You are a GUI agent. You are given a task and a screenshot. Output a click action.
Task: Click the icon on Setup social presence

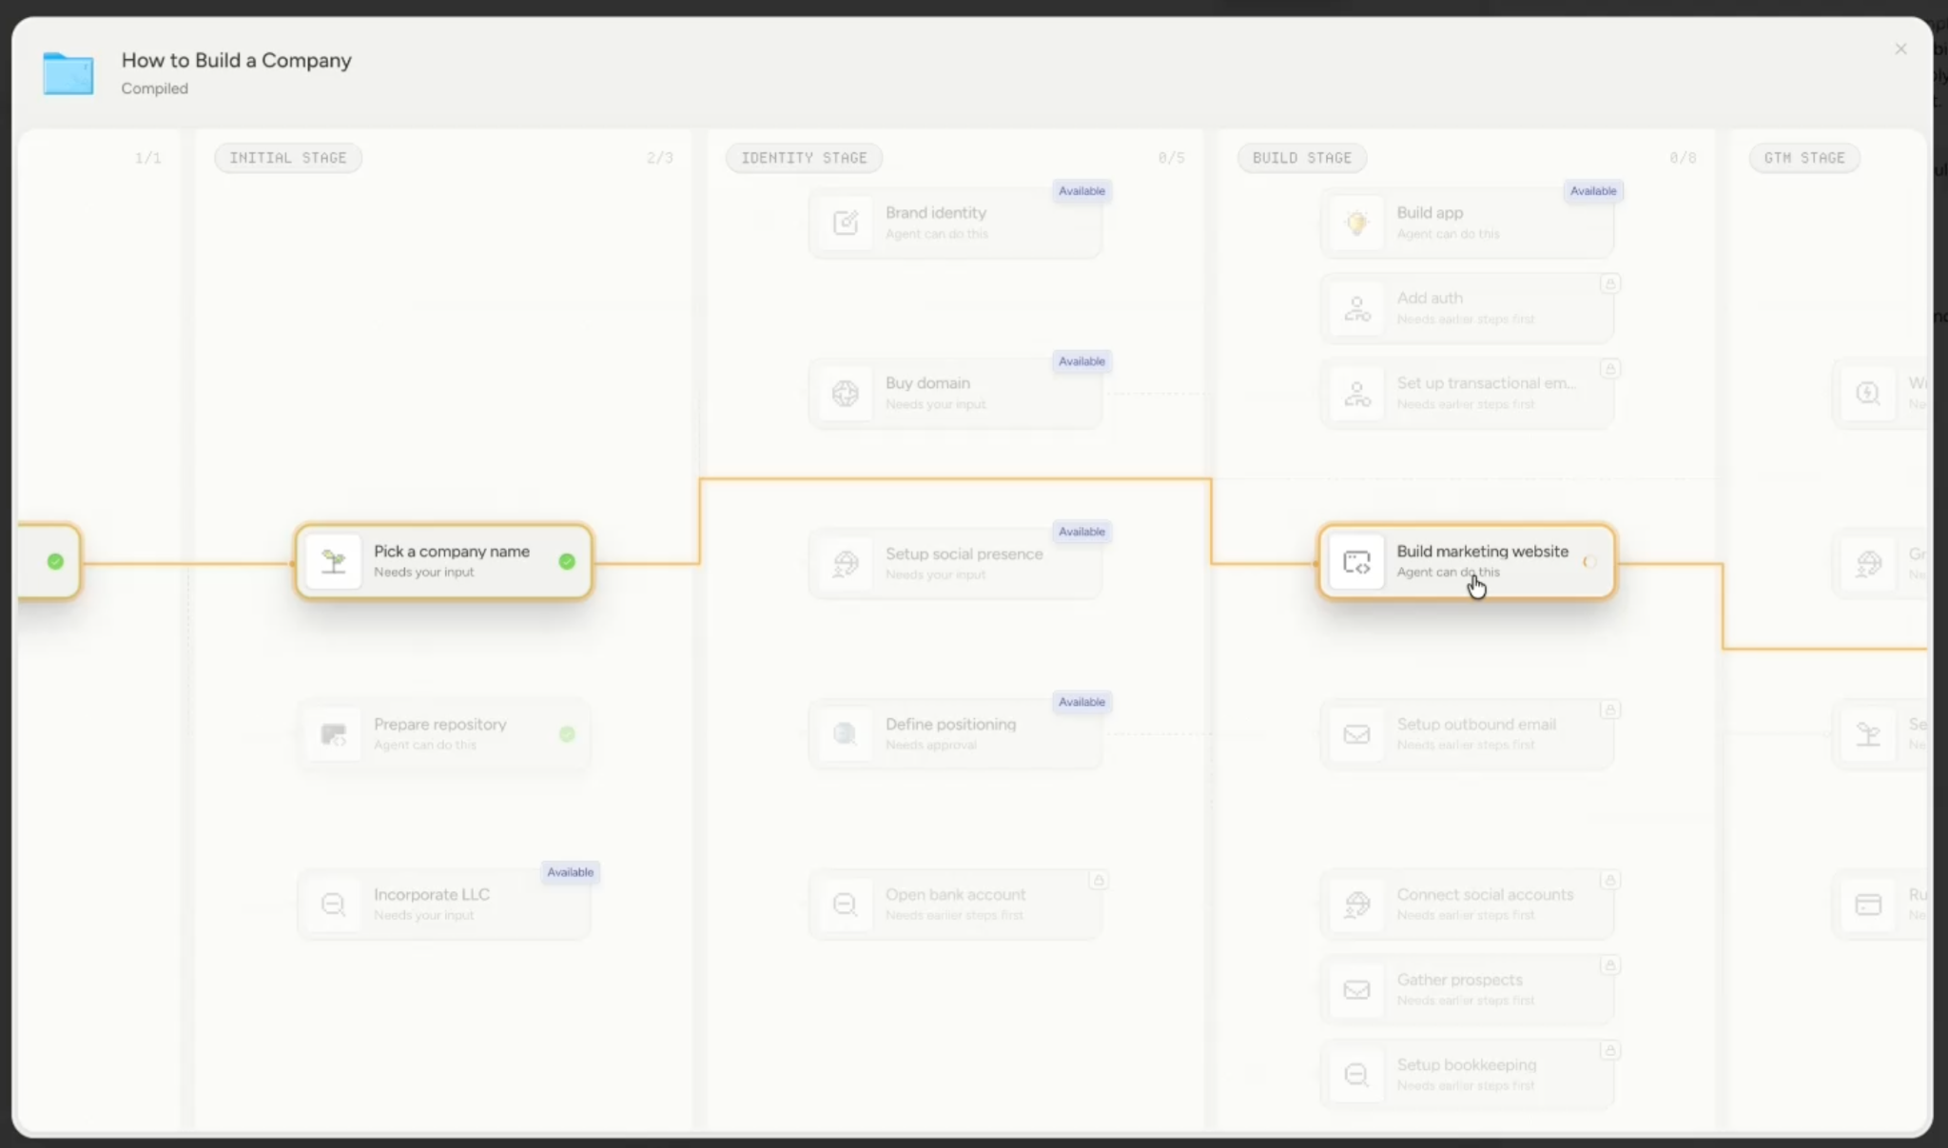846,563
